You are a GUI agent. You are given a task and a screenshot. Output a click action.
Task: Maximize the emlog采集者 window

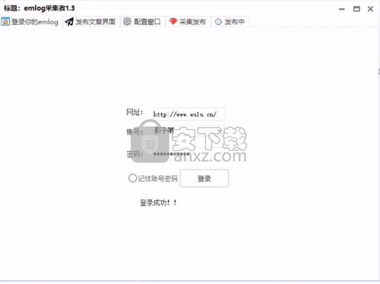(356, 9)
